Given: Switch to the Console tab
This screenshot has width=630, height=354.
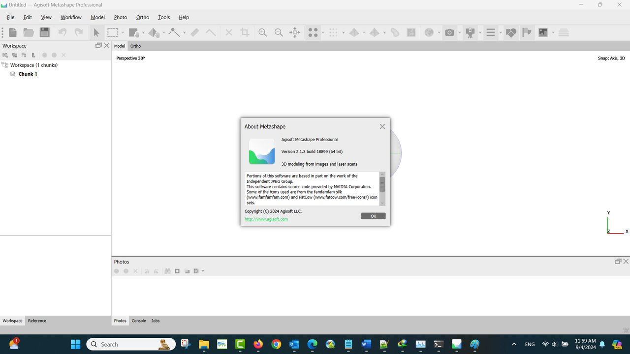Looking at the screenshot, I should (x=139, y=321).
